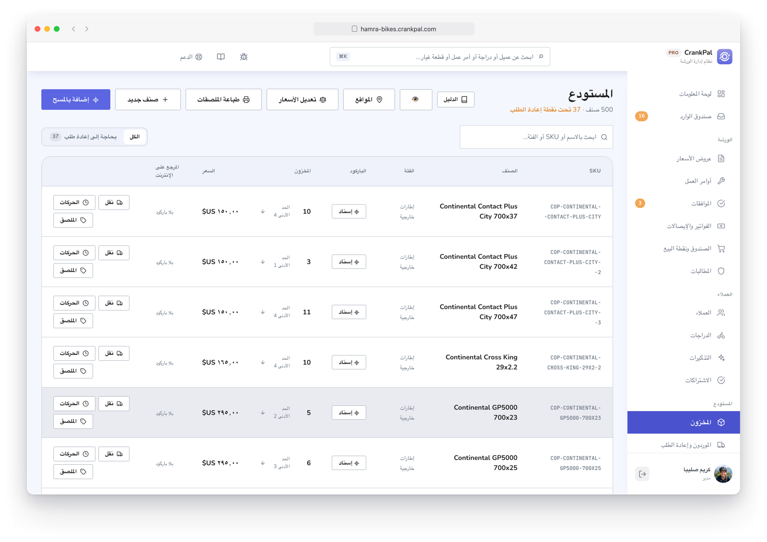767x542 pixels.
Task: Click the item name Continental GP5000 700x23
Action: [486, 413]
